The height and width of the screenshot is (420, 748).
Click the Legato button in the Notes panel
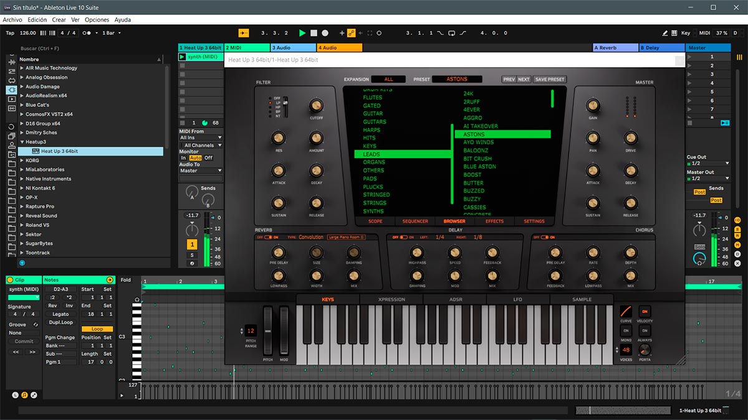coord(61,314)
